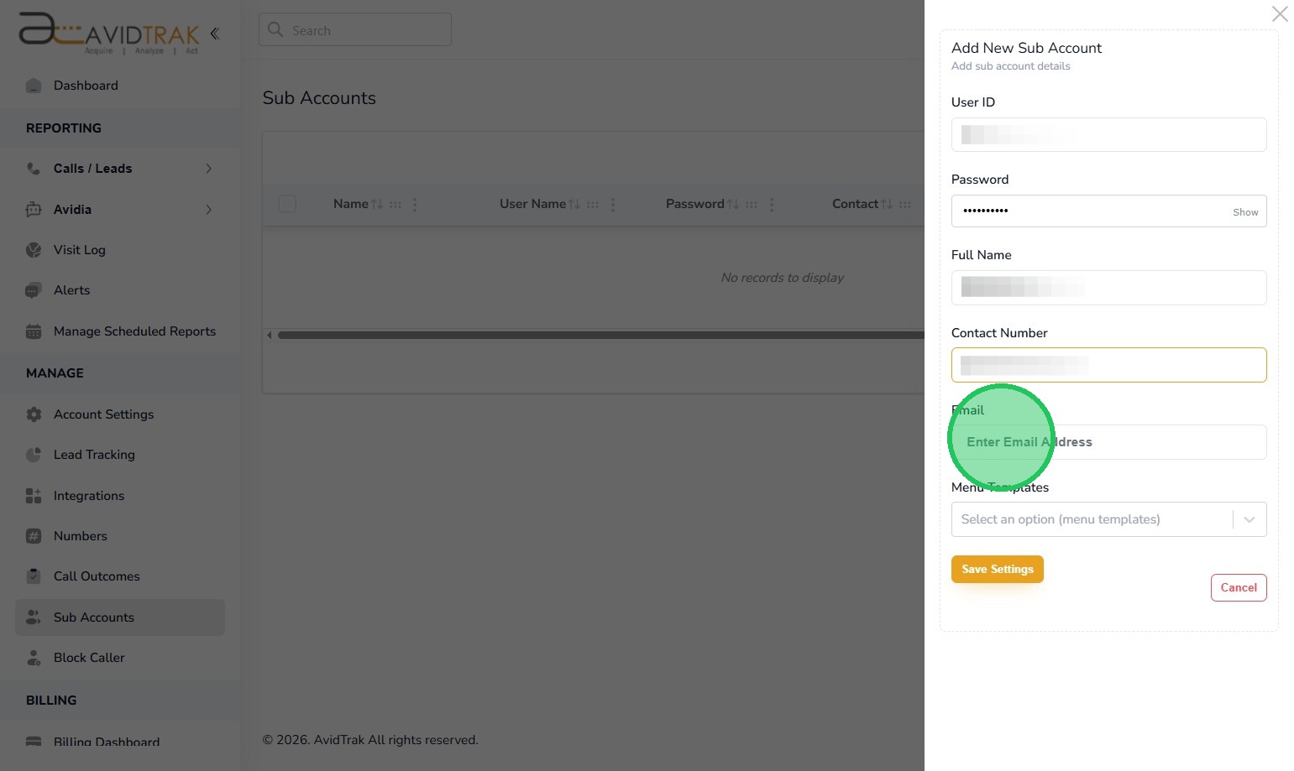
Task: Click the Save Settings button
Action: coord(997,569)
